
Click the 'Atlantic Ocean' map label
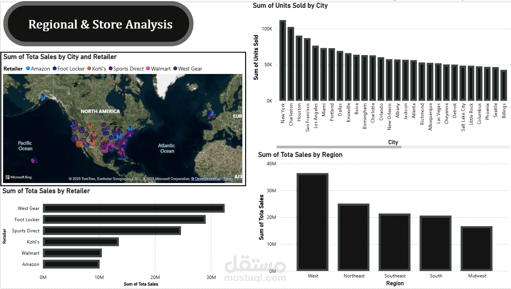click(167, 148)
